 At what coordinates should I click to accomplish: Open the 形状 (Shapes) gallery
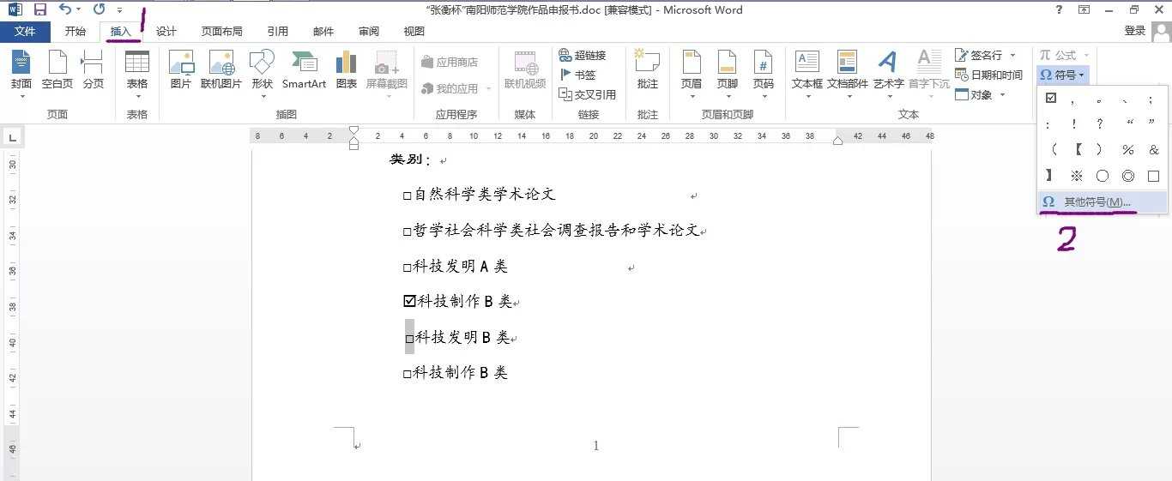pos(262,74)
